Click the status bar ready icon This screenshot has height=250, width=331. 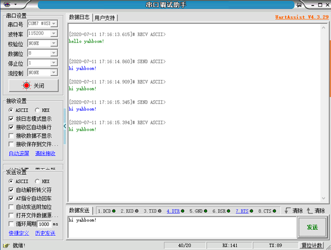(7, 245)
